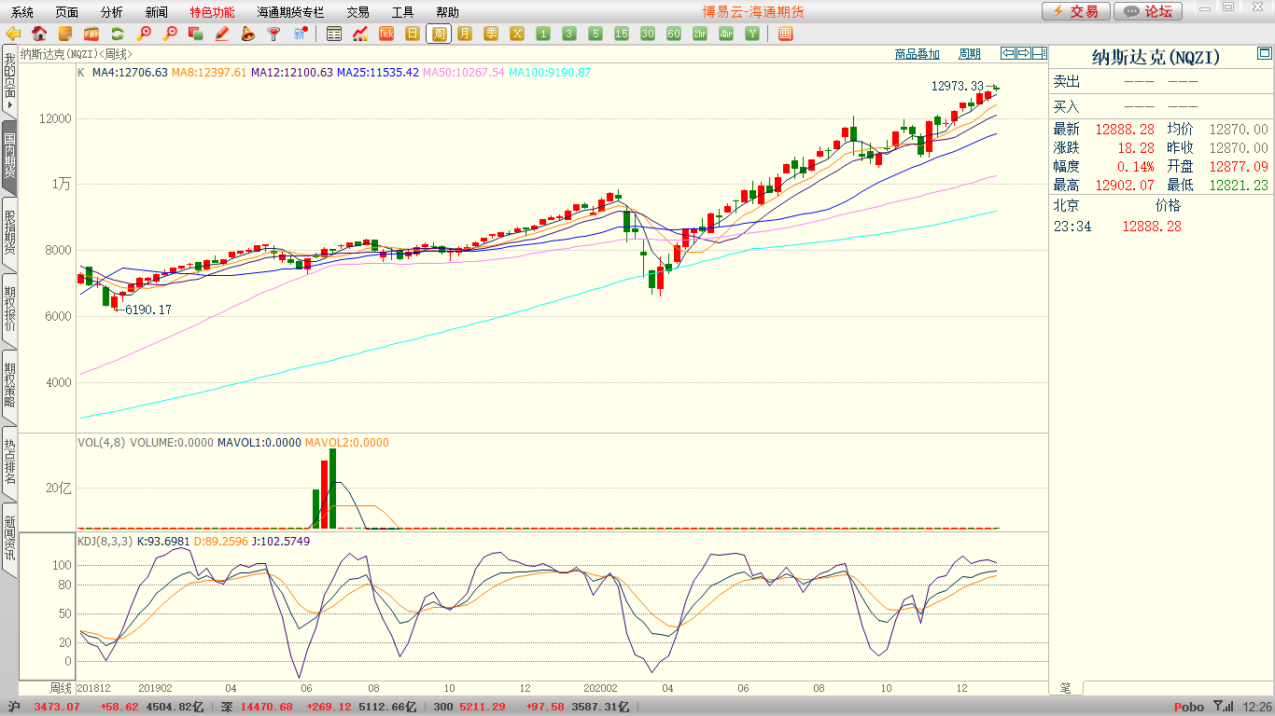Open the 系统 menu
1275x716 pixels.
pos(22,12)
